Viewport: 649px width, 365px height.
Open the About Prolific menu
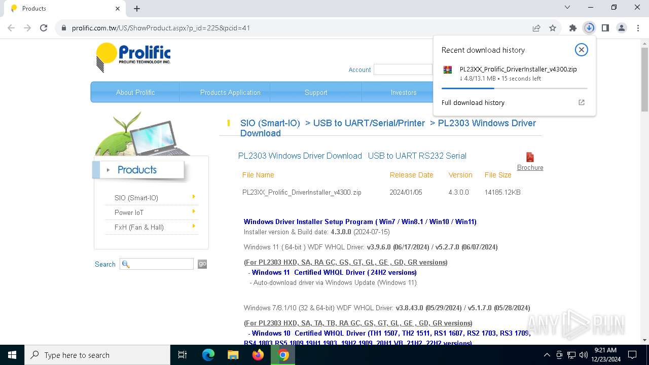tap(135, 92)
